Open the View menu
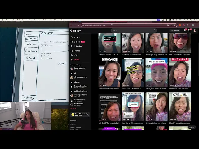Screen dimensions: 199x149 coord(23,20)
